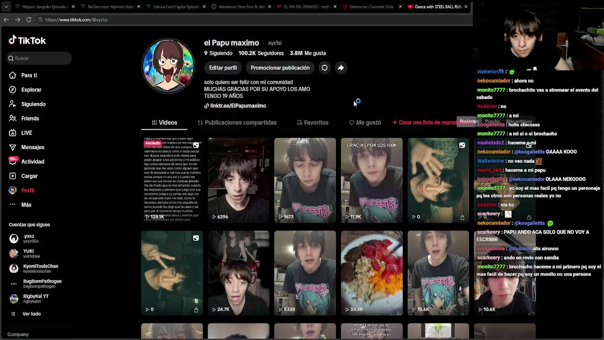
Task: Click the browser forward arrow
Action: [17, 19]
